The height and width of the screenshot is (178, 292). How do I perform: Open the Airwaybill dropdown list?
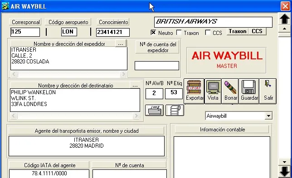[x=268, y=116]
